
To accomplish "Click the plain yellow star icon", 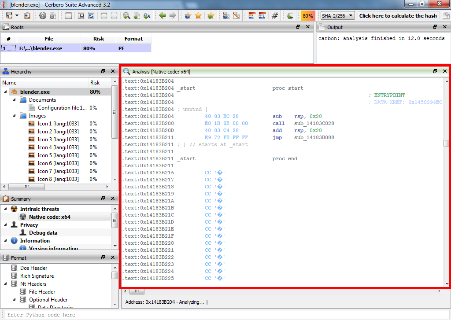I will tap(198, 15).
